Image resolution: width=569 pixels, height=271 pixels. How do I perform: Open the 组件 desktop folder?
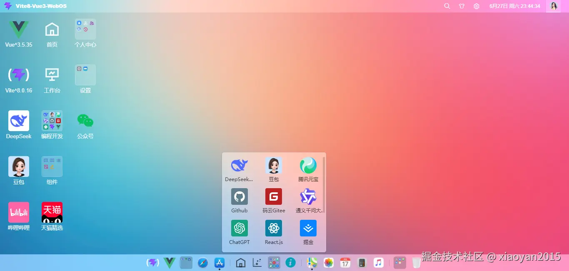tap(52, 167)
